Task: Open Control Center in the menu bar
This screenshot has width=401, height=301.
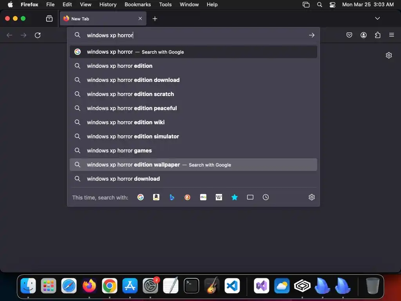Action: [x=332, y=4]
